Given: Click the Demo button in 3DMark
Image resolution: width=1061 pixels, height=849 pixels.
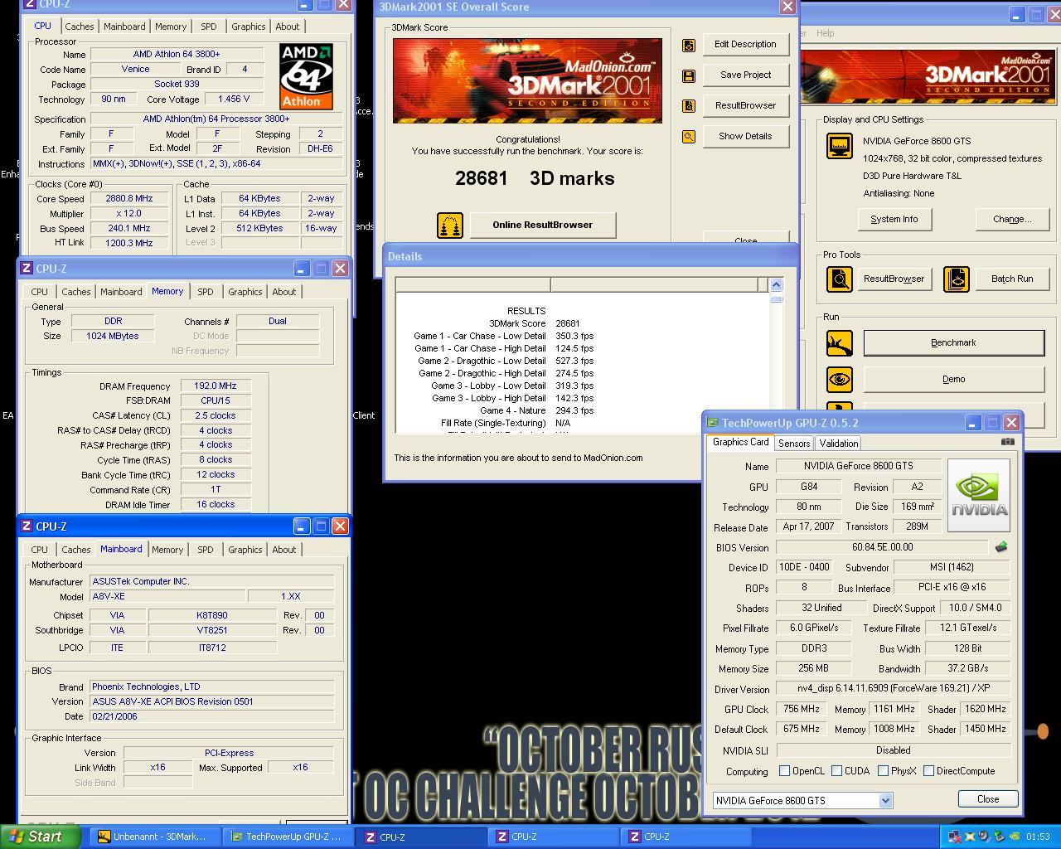Looking at the screenshot, I should coord(953,379).
